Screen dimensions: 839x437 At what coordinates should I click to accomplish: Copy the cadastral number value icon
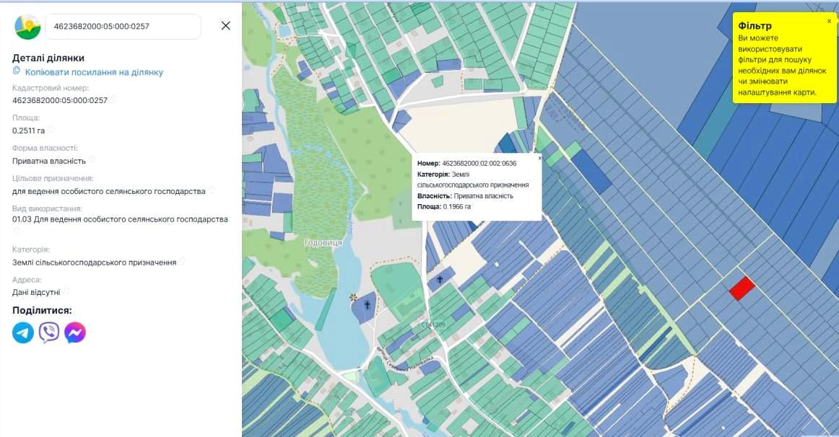coord(113,100)
